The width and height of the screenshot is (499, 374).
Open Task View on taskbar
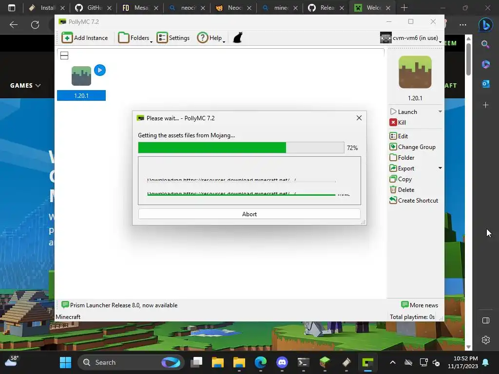196,362
